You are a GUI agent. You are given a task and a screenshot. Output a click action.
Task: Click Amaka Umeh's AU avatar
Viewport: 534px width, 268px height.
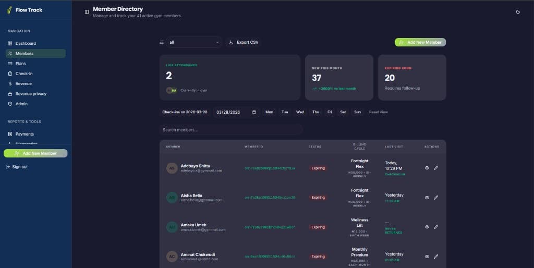pyautogui.click(x=172, y=227)
